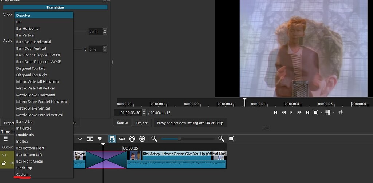Screen dimensions: 373x183
Task: Click Zoom Timeline to Fit icon
Action: [231, 139]
